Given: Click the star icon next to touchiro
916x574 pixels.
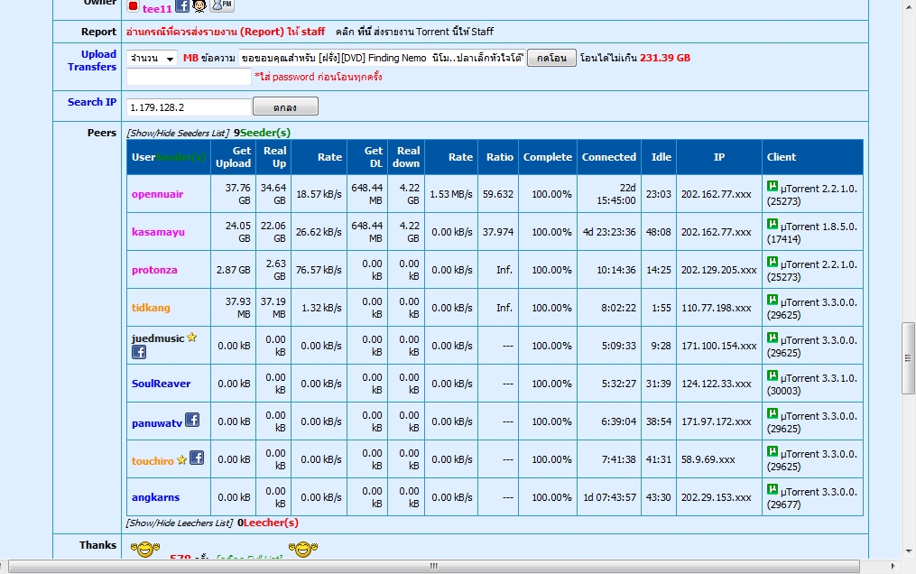Looking at the screenshot, I should pyautogui.click(x=181, y=460).
